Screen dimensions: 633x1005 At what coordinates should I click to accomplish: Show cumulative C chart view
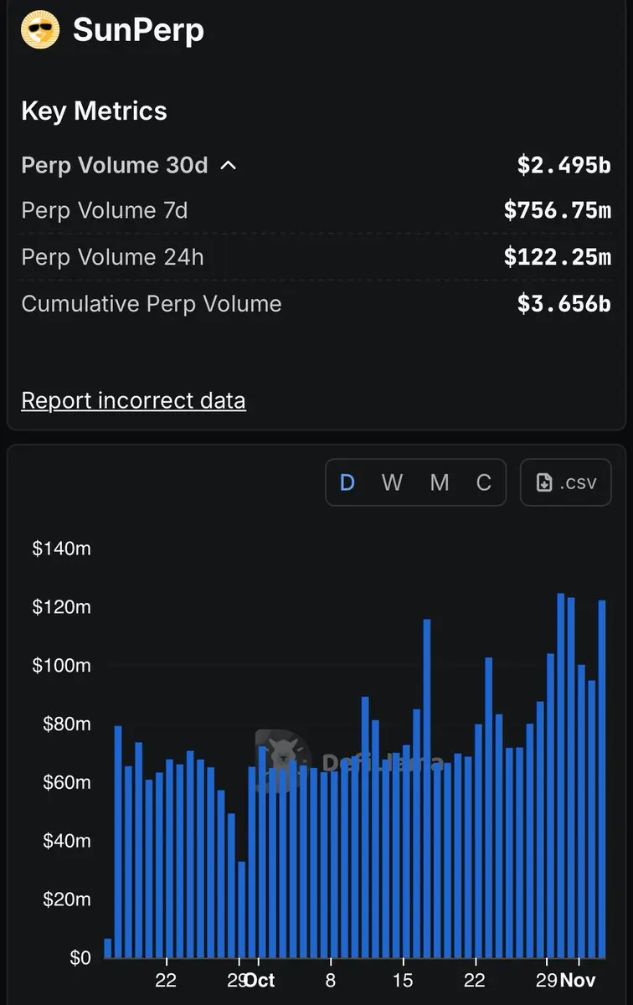click(x=484, y=482)
